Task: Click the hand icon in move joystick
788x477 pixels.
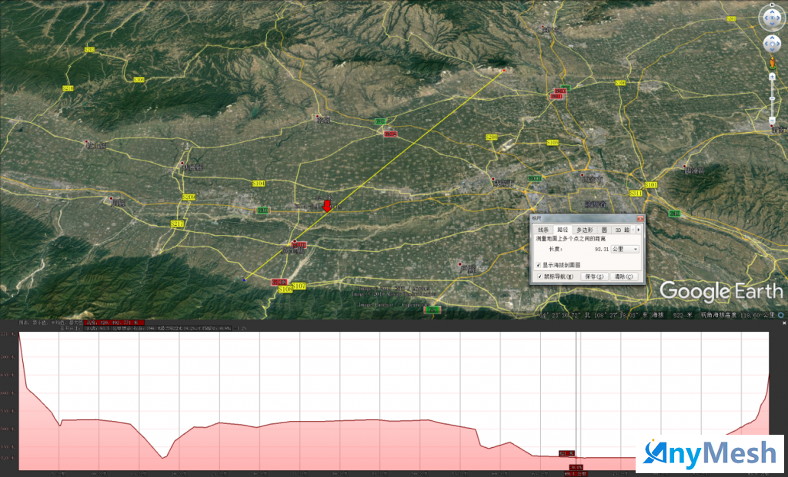Action: [x=772, y=44]
